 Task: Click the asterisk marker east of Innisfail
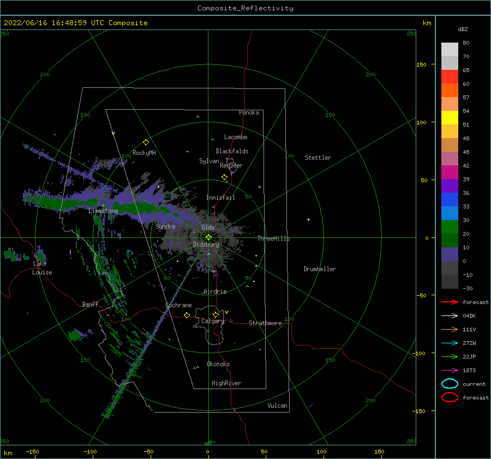(x=259, y=187)
